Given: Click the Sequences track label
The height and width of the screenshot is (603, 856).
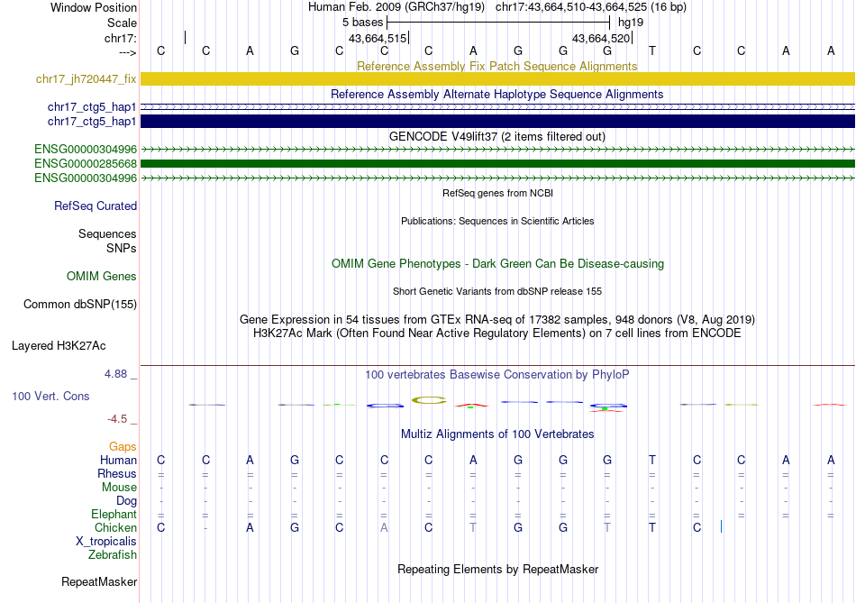Looking at the screenshot, I should (x=107, y=233).
